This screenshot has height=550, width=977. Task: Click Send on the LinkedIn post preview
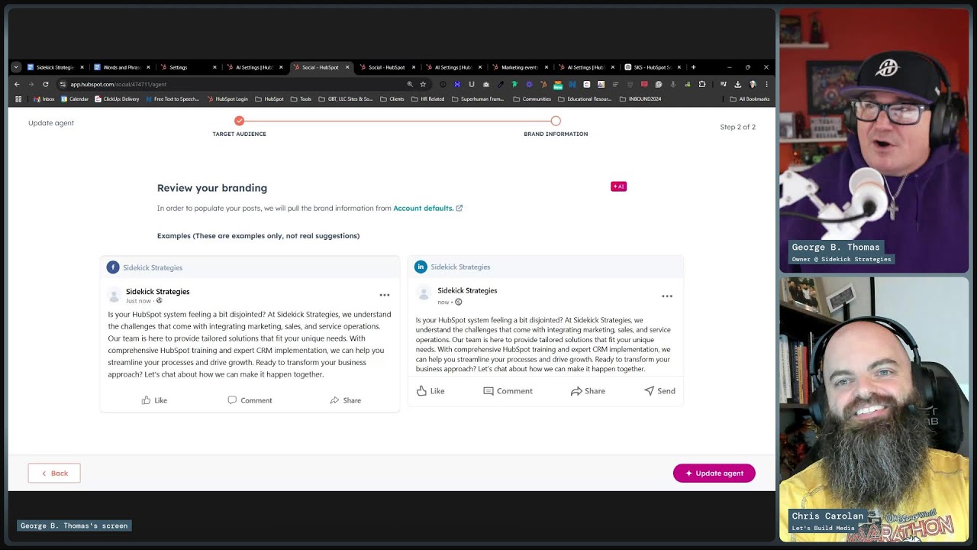coord(659,391)
